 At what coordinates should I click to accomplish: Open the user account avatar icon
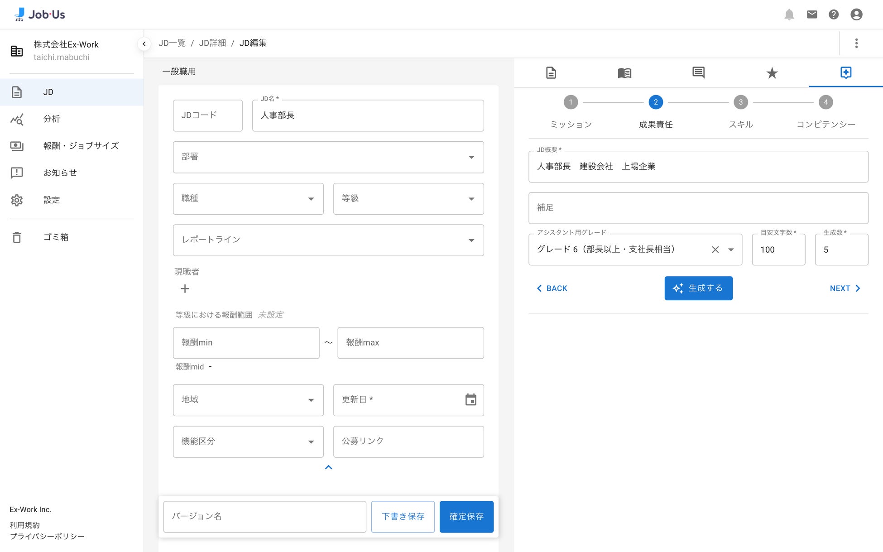click(856, 14)
